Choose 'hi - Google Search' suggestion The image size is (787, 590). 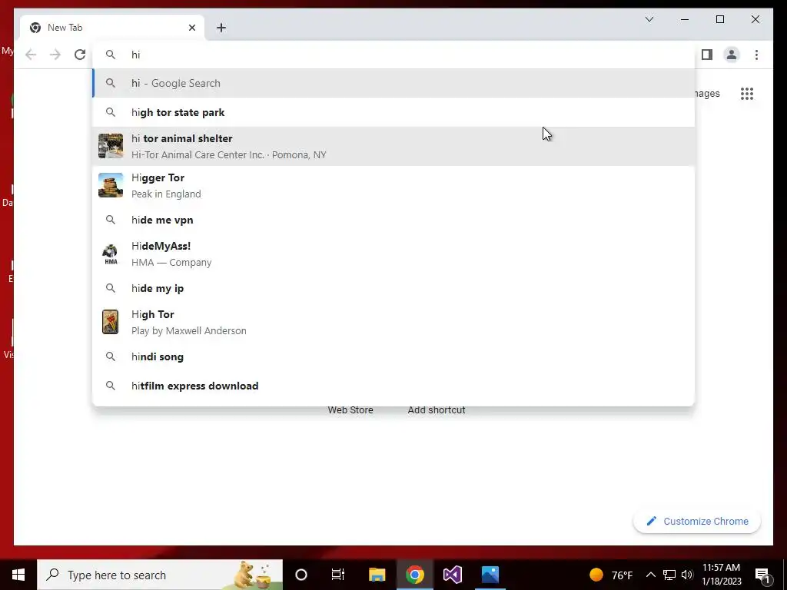pos(394,83)
